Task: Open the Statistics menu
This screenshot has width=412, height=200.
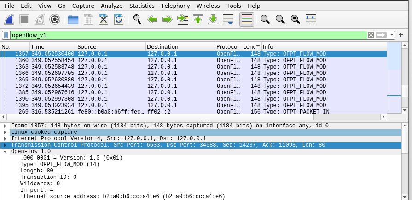Action: [x=142, y=6]
